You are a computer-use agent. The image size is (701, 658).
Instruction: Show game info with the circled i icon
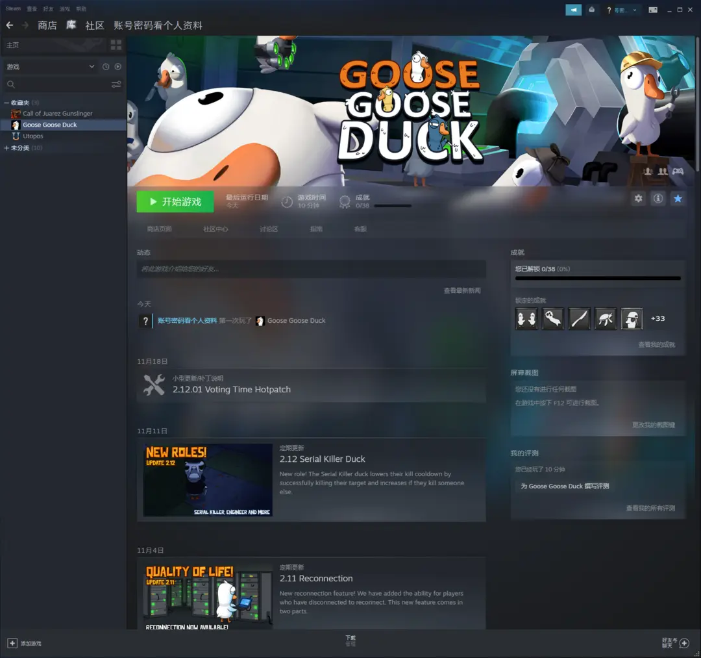pos(658,198)
